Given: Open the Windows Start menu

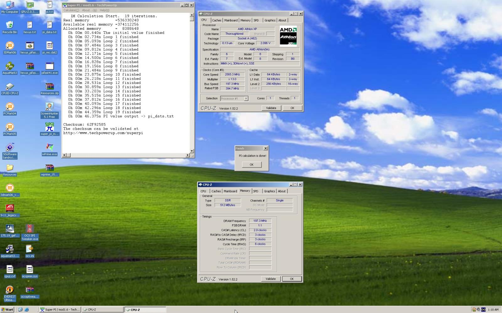Looking at the screenshot, I should [x=7, y=310].
